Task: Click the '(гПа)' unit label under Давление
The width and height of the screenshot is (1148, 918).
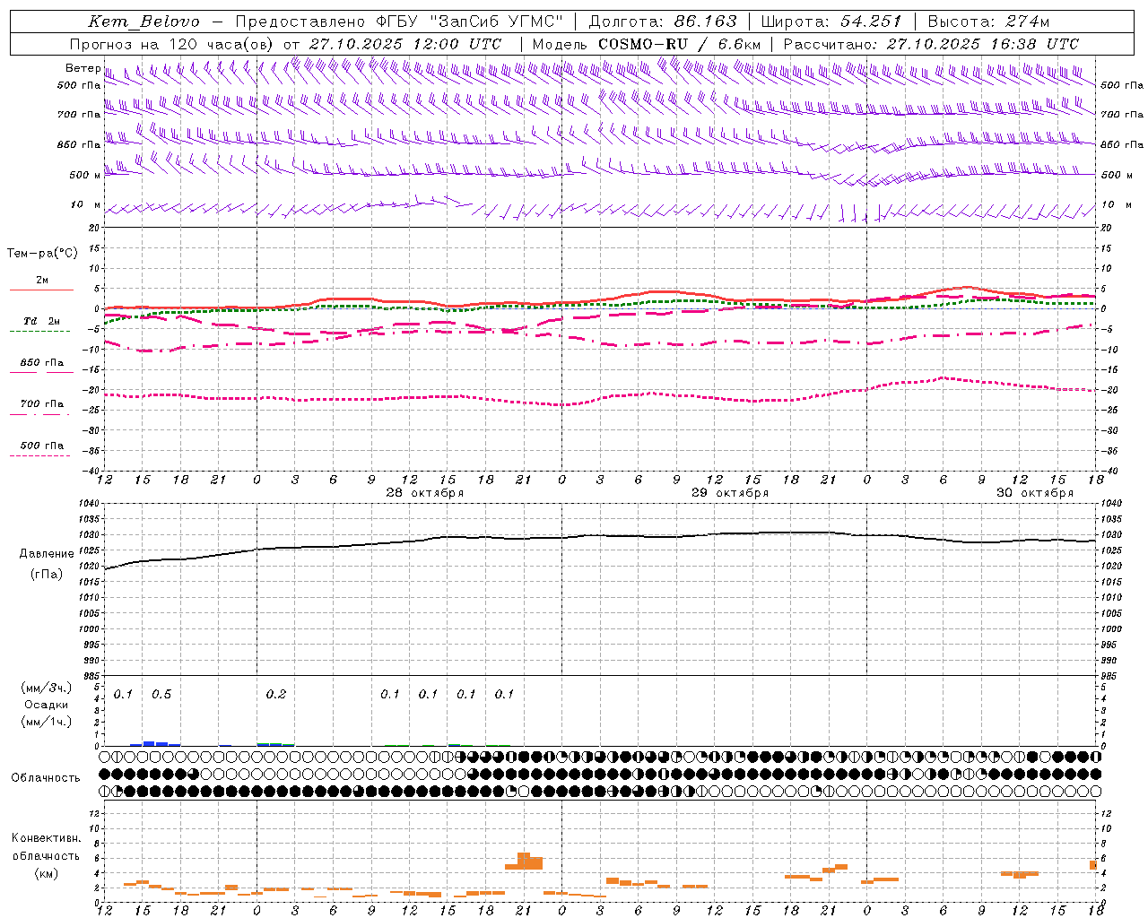Action: [47, 575]
